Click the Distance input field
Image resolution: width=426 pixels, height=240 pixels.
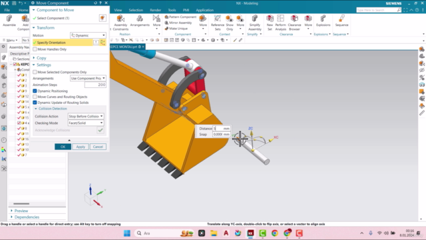coord(222,129)
